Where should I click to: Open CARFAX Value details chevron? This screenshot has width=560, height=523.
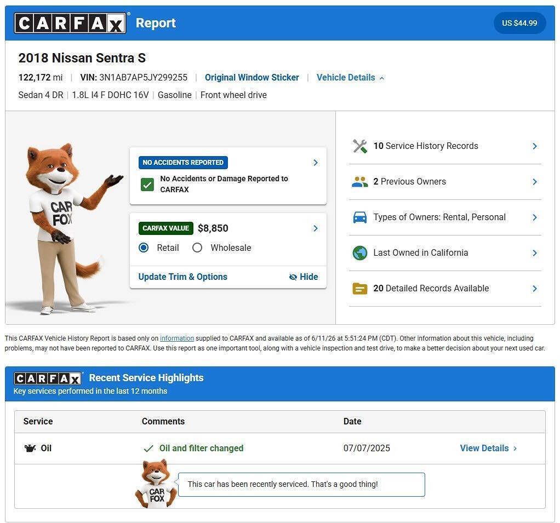(316, 228)
